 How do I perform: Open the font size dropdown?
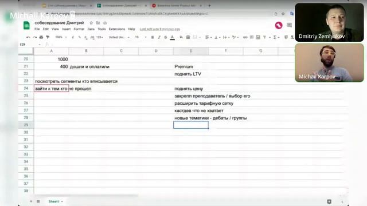click(141, 37)
